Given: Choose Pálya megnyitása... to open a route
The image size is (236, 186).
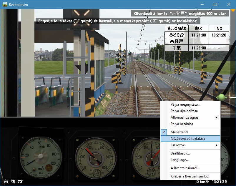Looking at the screenshot, I should click(185, 104).
